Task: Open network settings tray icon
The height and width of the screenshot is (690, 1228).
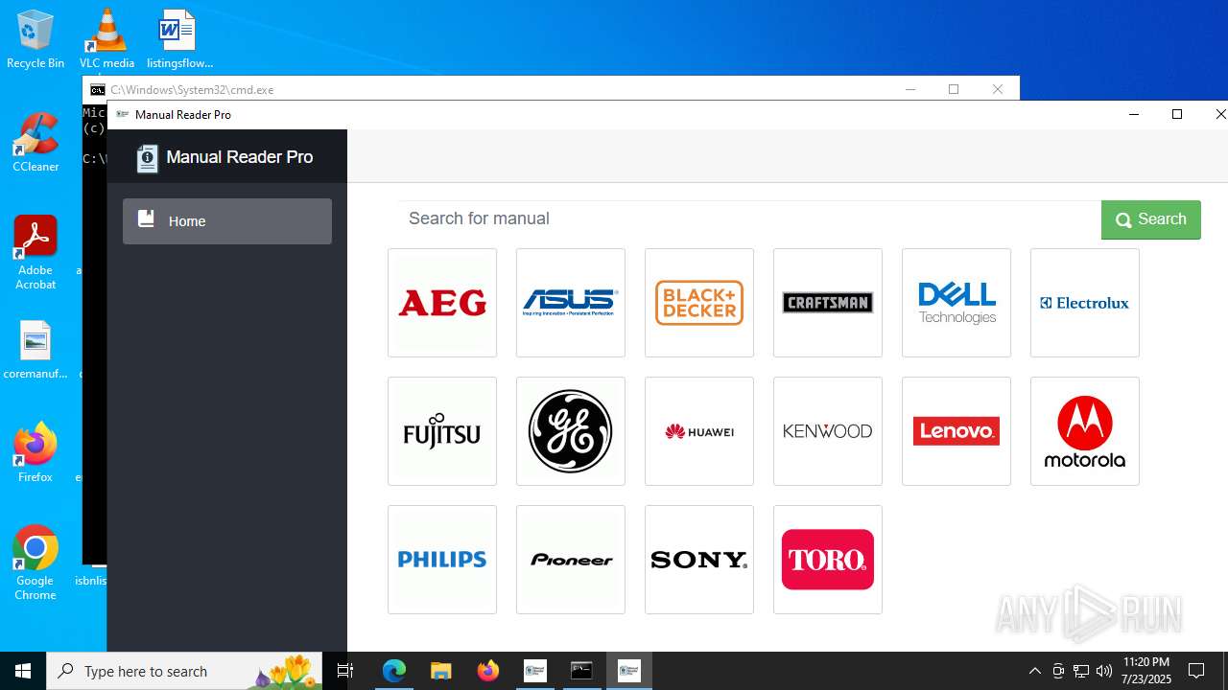Action: pyautogui.click(x=1081, y=671)
